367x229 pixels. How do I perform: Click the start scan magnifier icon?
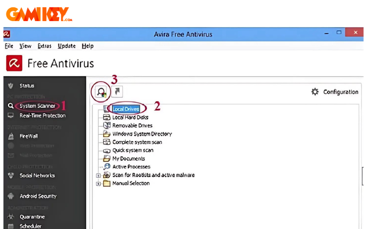[x=100, y=92]
